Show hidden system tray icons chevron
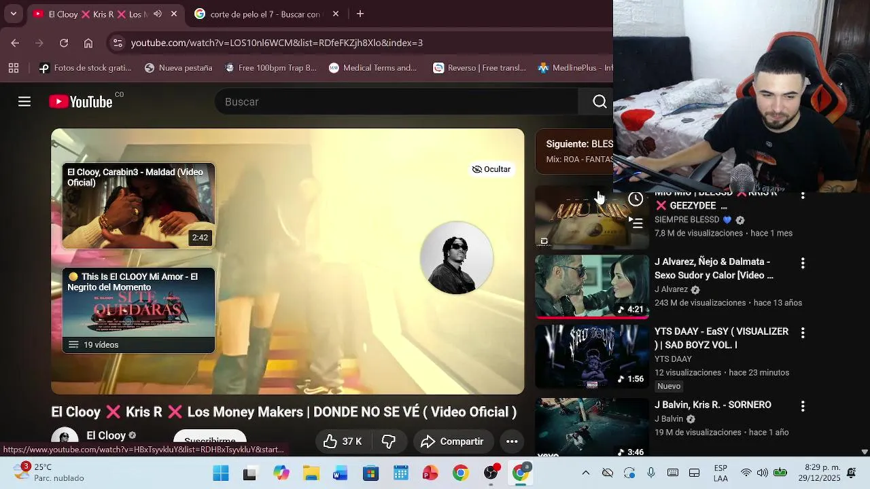The width and height of the screenshot is (870, 489). point(586,473)
